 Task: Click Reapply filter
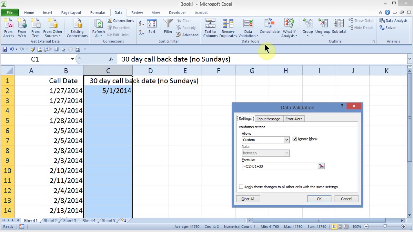186,28
